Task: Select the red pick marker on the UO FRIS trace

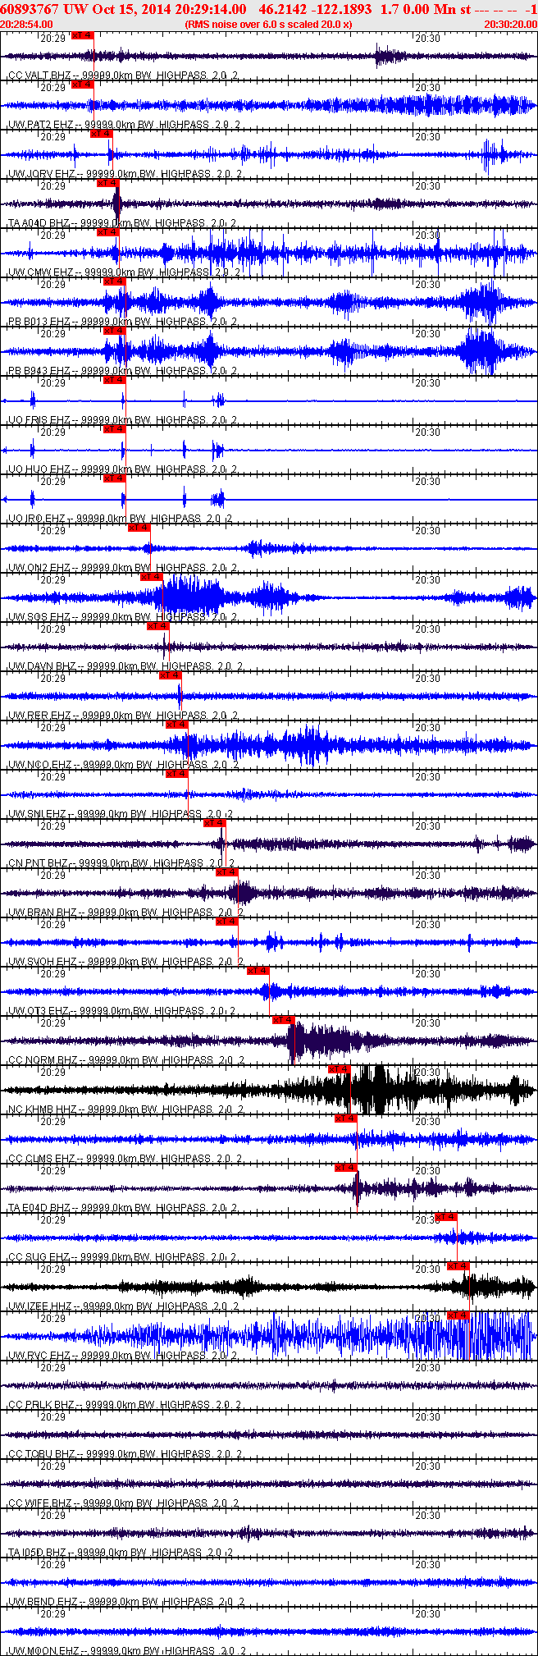Action: (x=114, y=380)
